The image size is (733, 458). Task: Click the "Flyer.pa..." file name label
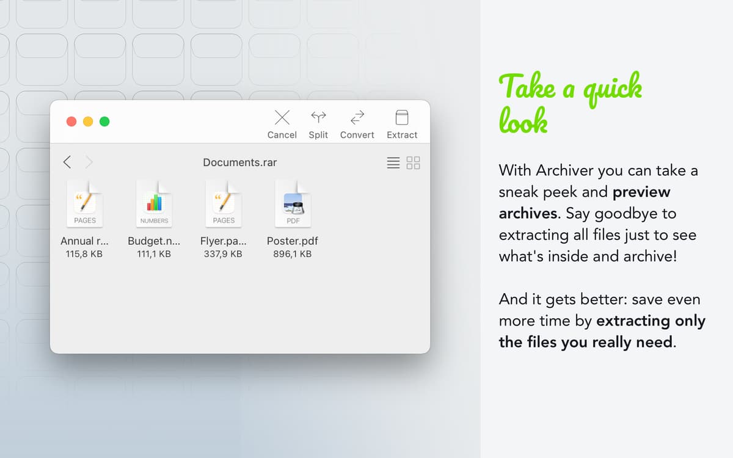tap(224, 241)
